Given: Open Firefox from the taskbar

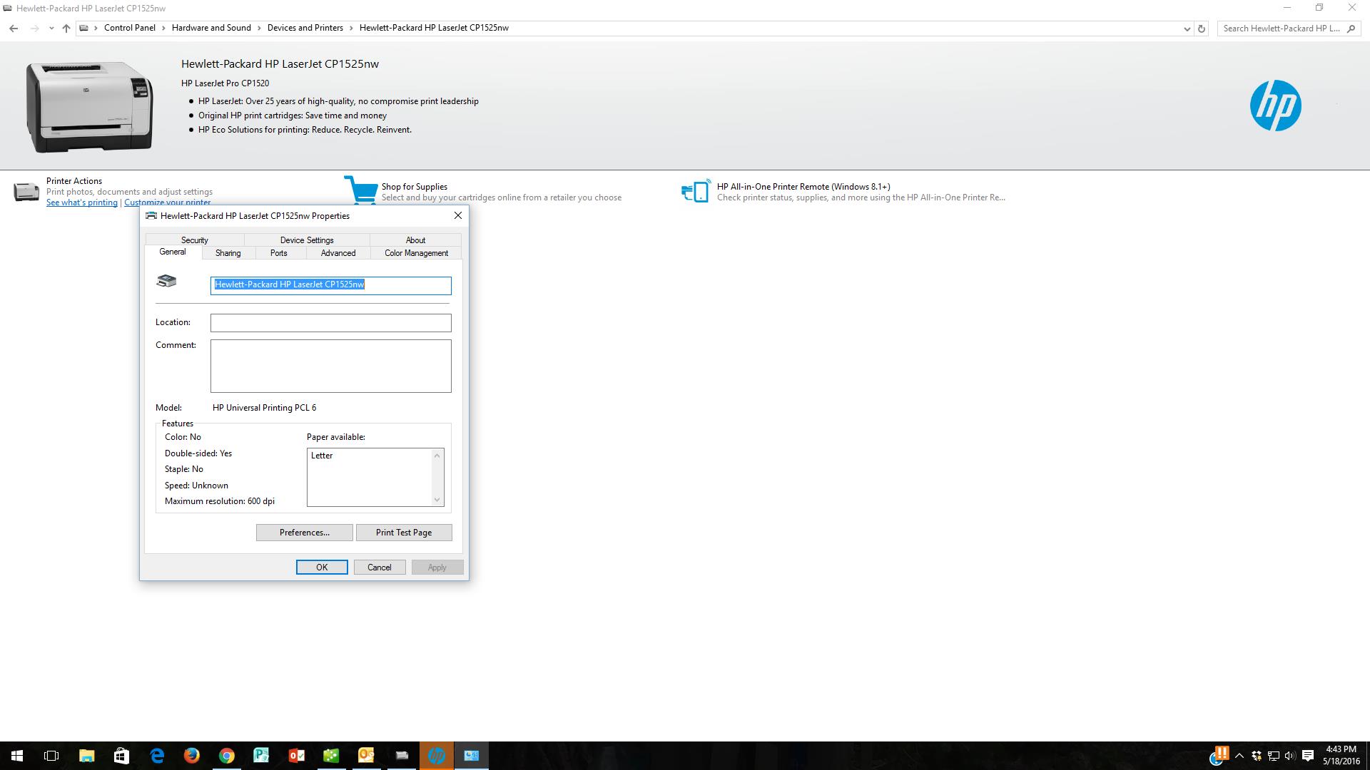Looking at the screenshot, I should [x=191, y=755].
